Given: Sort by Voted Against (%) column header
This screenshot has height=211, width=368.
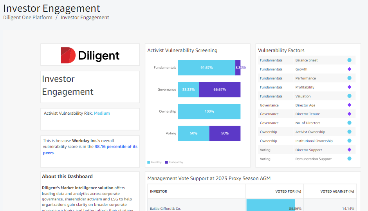Looking at the screenshot, I should tap(337, 191).
